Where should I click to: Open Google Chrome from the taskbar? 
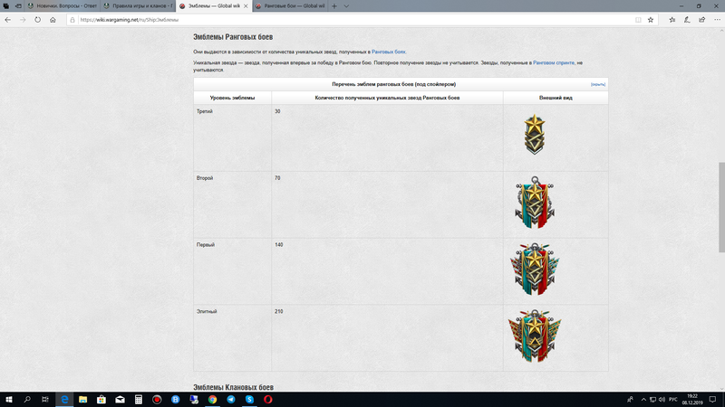tap(212, 398)
